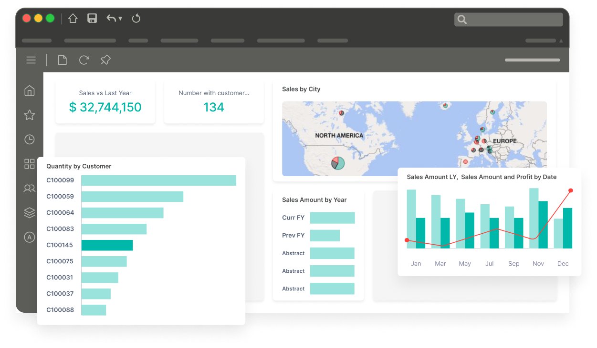The height and width of the screenshot is (348, 597).
Task: Open Home in the left sidebar
Action: (x=30, y=90)
